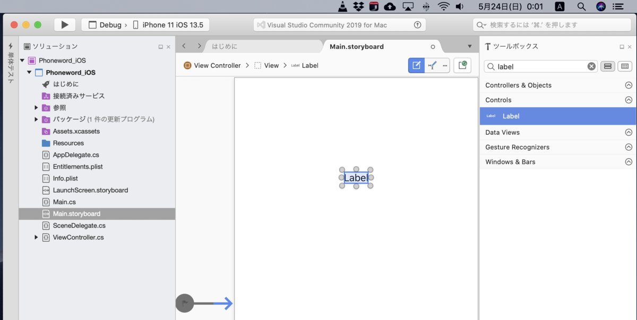This screenshot has width=637, height=320.
Task: Expand the パッケージ folder
Action: tap(36, 119)
